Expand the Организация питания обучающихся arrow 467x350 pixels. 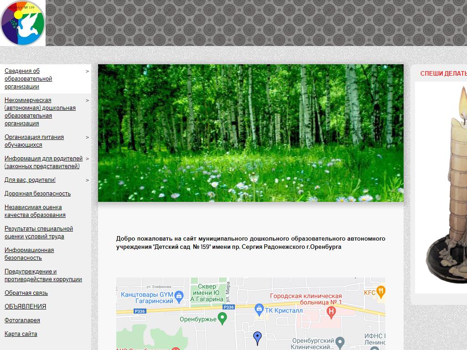88,137
